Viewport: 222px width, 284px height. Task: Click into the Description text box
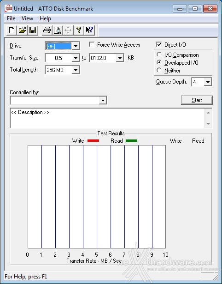tap(108, 118)
